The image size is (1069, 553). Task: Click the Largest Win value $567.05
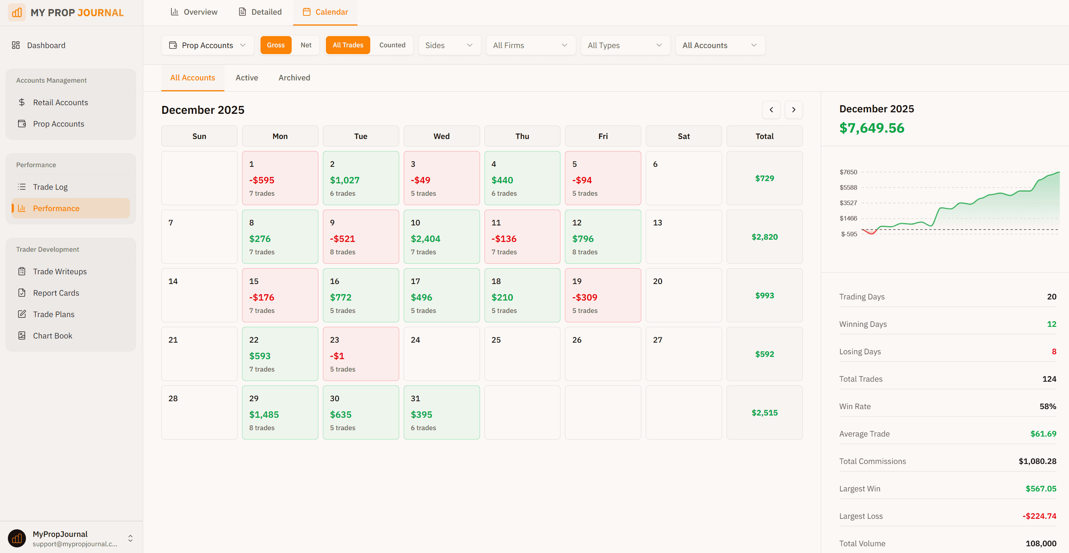[x=1041, y=489]
